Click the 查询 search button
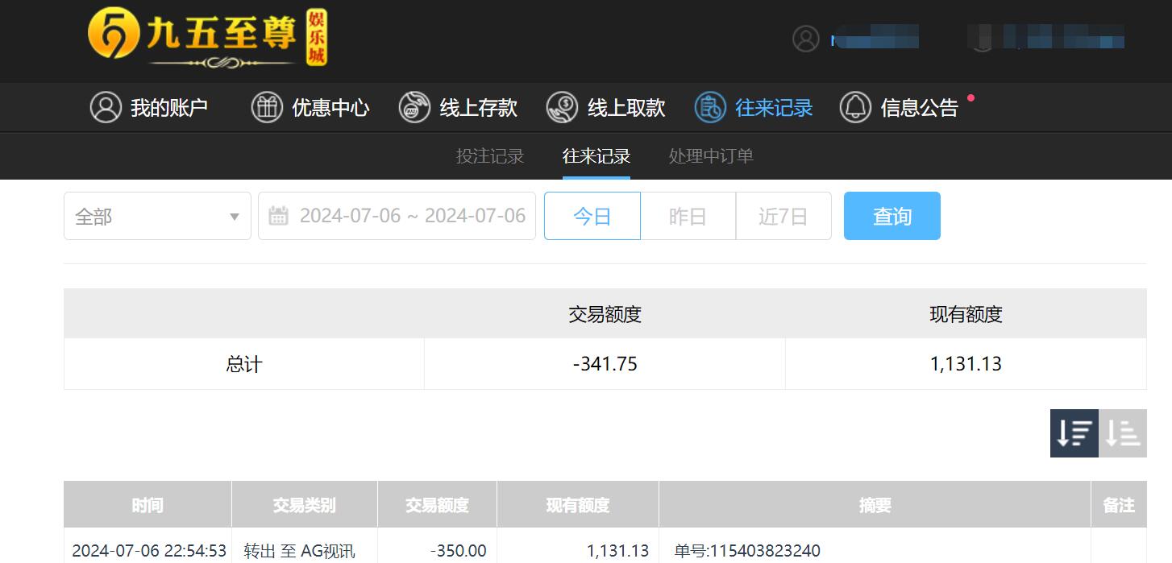The image size is (1172, 563). tap(891, 216)
